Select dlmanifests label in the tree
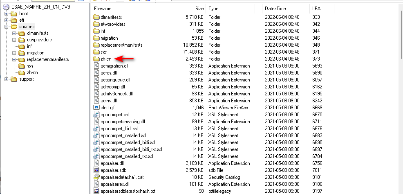Viewport: 403px width, 194px height. pyautogui.click(x=38, y=33)
